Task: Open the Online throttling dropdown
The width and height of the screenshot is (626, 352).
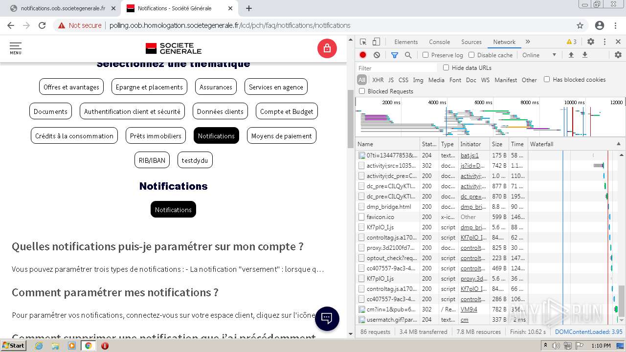Action: pos(539,55)
